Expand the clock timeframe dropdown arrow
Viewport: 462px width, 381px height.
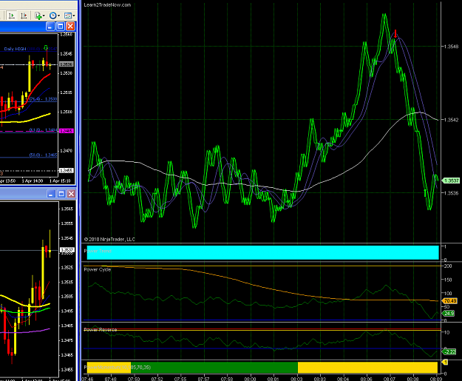(x=58, y=16)
